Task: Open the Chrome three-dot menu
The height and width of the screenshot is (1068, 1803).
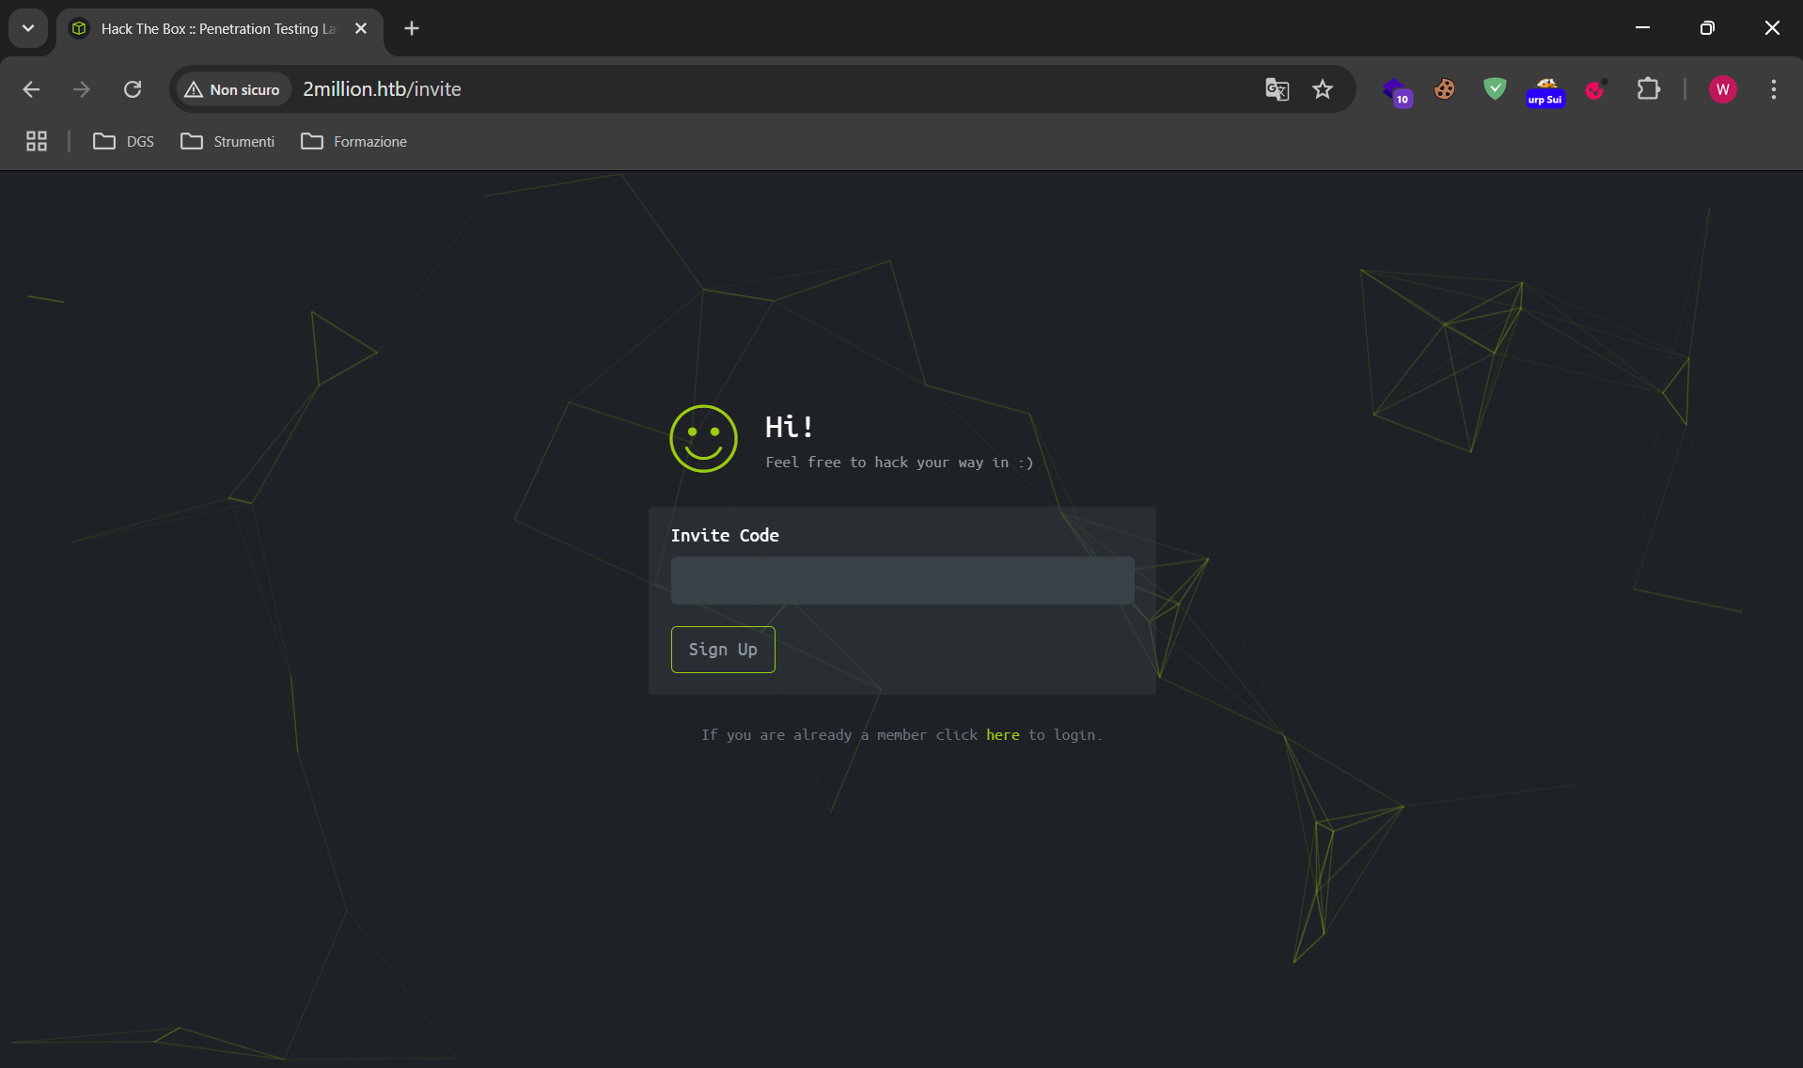Action: pyautogui.click(x=1774, y=89)
